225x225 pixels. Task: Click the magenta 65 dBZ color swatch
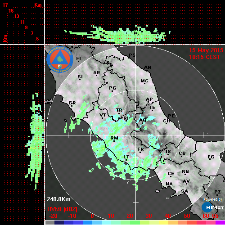tap(220, 222)
